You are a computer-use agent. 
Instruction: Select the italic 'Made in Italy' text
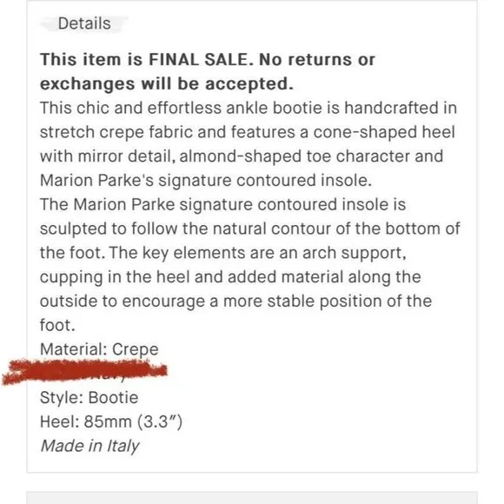pos(90,446)
